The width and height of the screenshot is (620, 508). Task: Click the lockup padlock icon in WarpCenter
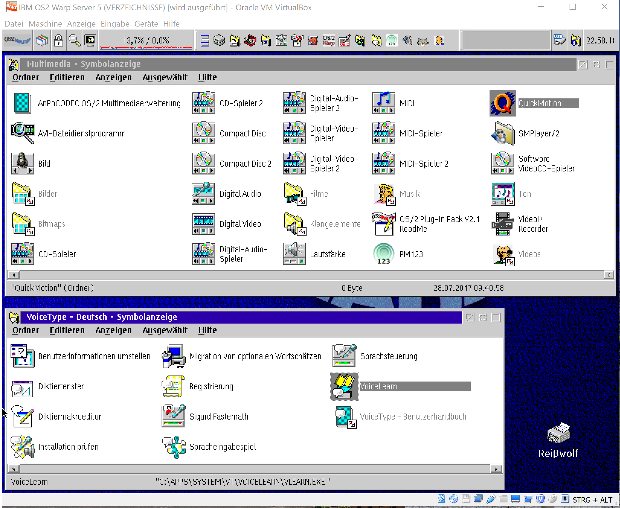59,40
